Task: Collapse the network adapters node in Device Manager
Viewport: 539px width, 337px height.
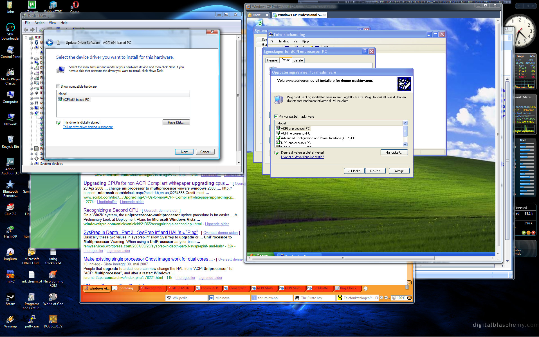Action: coord(32,113)
